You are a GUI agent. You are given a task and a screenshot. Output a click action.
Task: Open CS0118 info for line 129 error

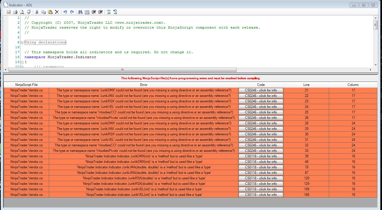(x=261, y=184)
